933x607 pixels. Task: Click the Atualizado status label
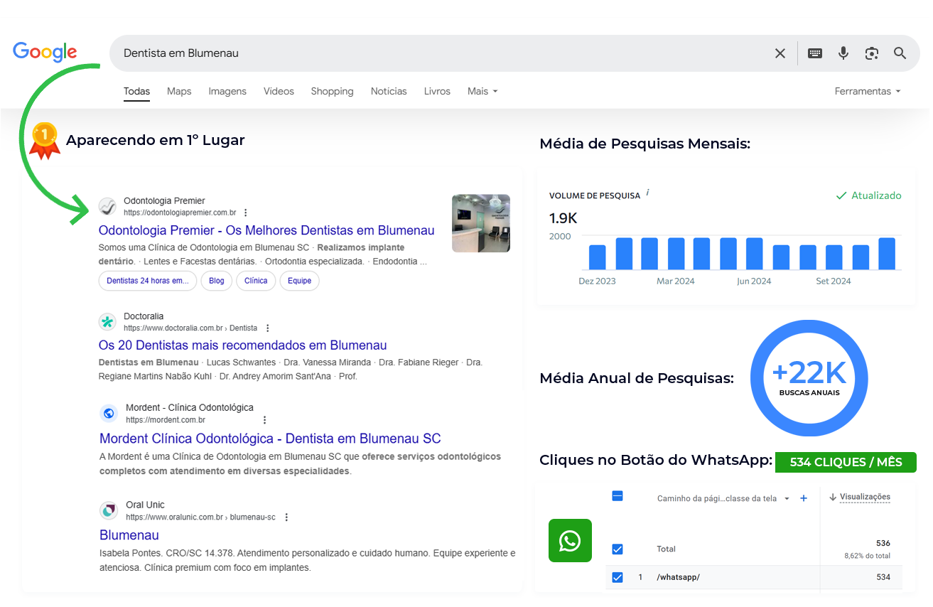click(868, 195)
